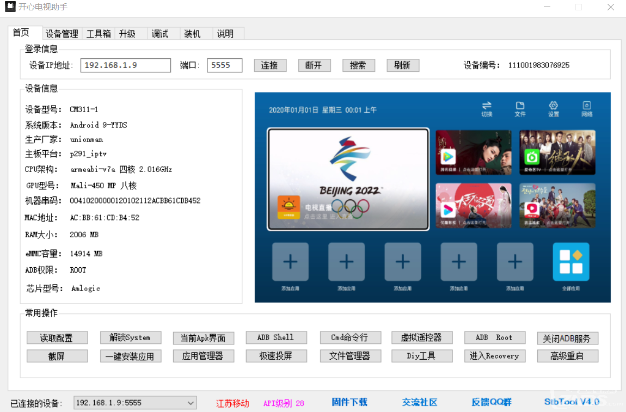Viewport: 626px width, 412px height.
Task: Click the third 添加应用 plus tile
Action: 402,262
